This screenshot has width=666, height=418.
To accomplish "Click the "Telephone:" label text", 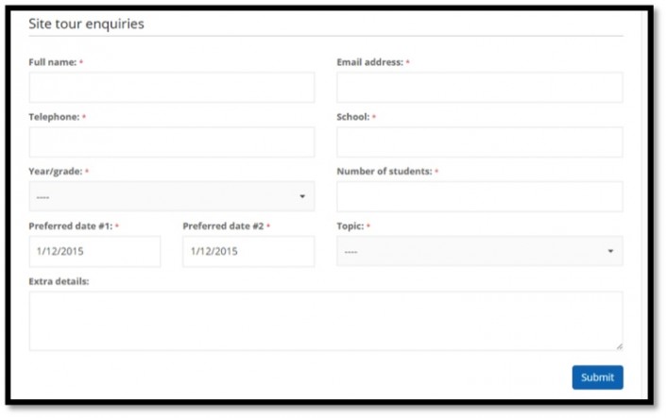I will [54, 117].
